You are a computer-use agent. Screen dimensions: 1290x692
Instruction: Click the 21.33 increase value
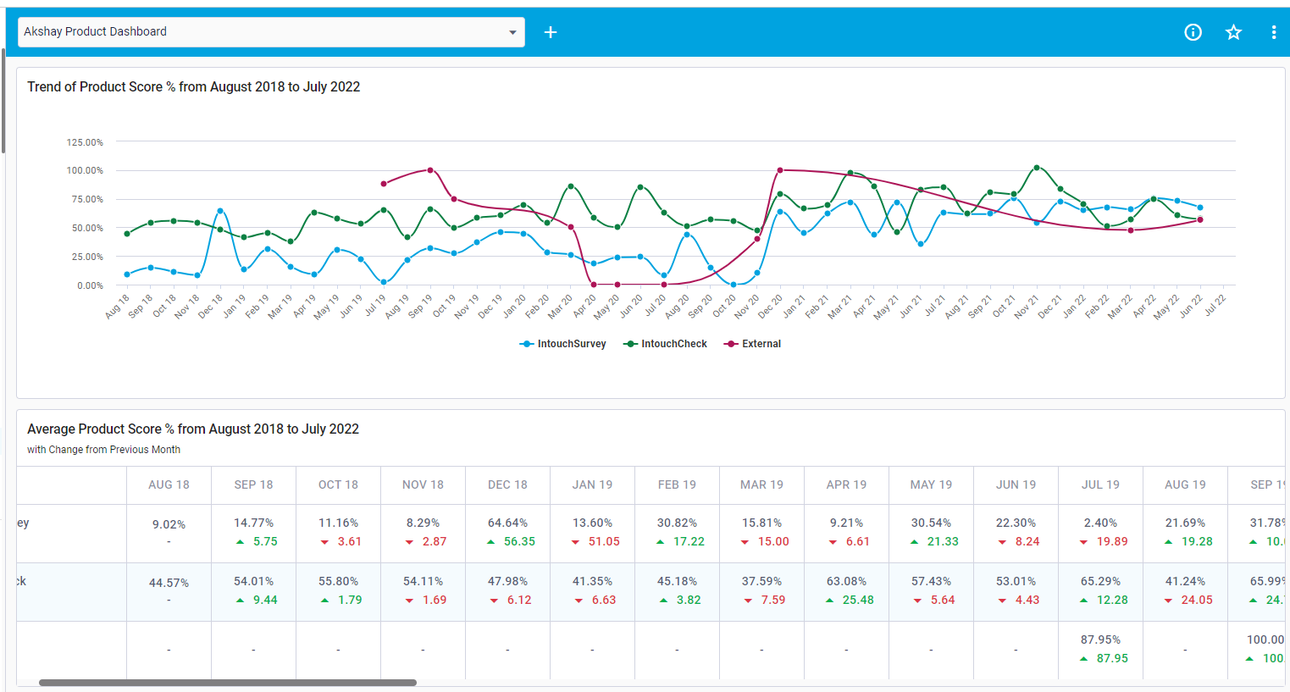(943, 541)
